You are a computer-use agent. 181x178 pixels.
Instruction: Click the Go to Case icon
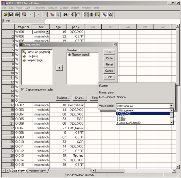point(52,14)
